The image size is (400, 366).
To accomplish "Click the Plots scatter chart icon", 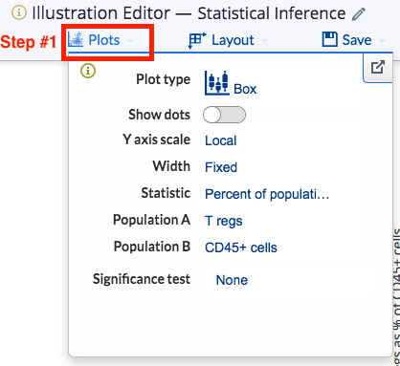I will [x=76, y=40].
